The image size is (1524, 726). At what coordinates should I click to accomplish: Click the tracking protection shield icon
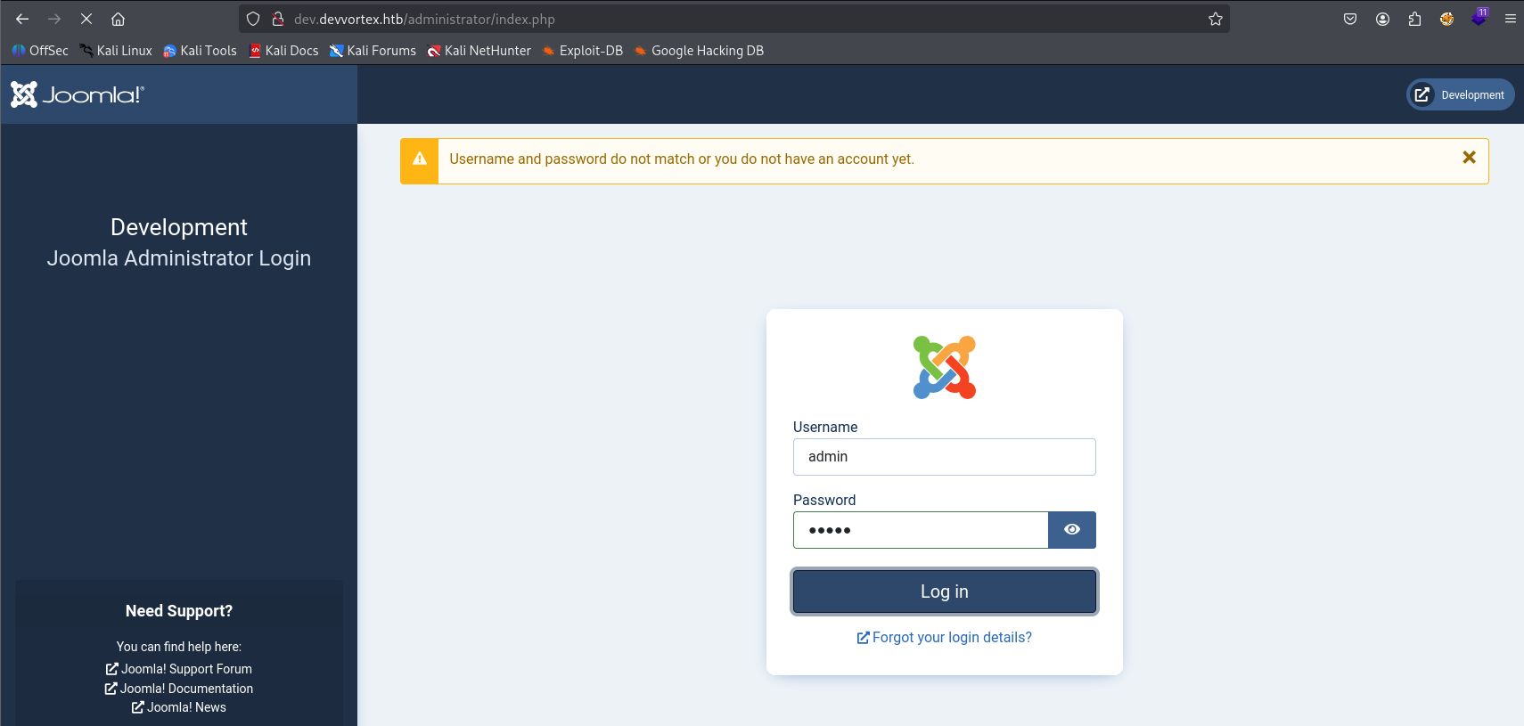pos(253,19)
